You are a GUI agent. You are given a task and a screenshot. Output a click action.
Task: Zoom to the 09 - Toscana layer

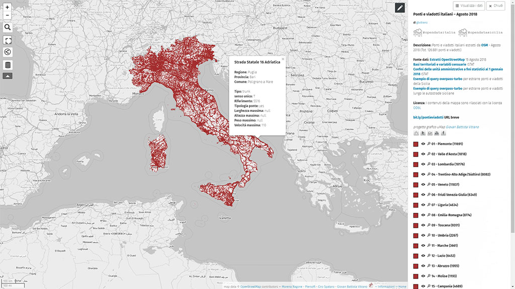(x=428, y=225)
